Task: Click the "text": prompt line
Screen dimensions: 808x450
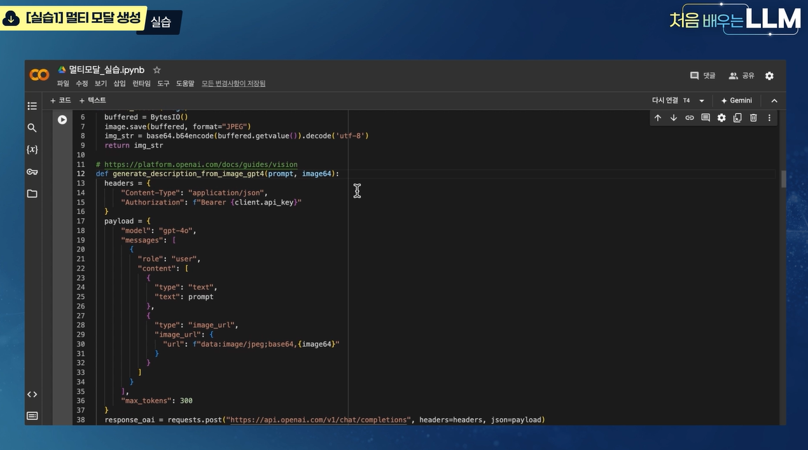Action: click(184, 296)
